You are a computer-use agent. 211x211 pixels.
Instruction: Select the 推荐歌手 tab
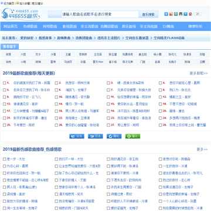pos(10,47)
